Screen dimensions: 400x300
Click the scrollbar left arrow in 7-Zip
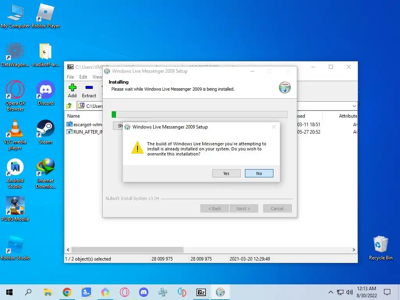(68, 250)
